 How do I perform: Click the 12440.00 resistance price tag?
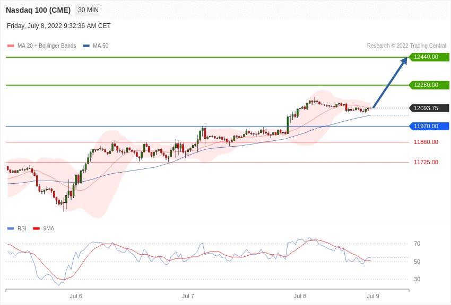tap(429, 57)
